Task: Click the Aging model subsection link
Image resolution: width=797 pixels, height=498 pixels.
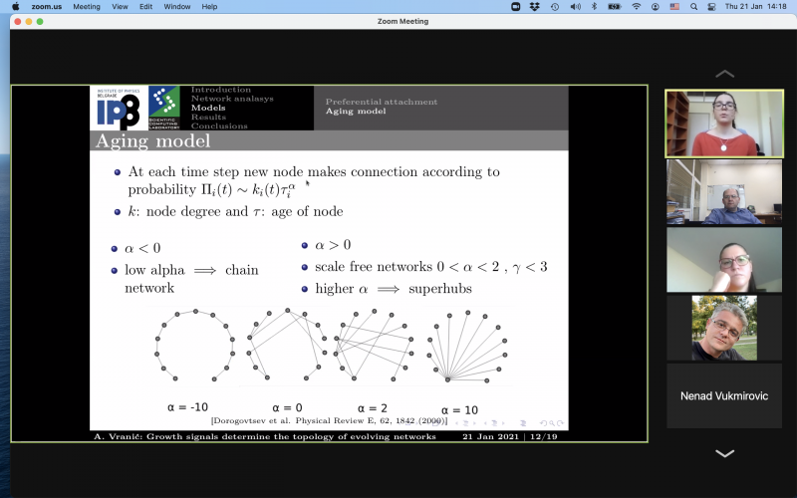Action: pos(356,111)
